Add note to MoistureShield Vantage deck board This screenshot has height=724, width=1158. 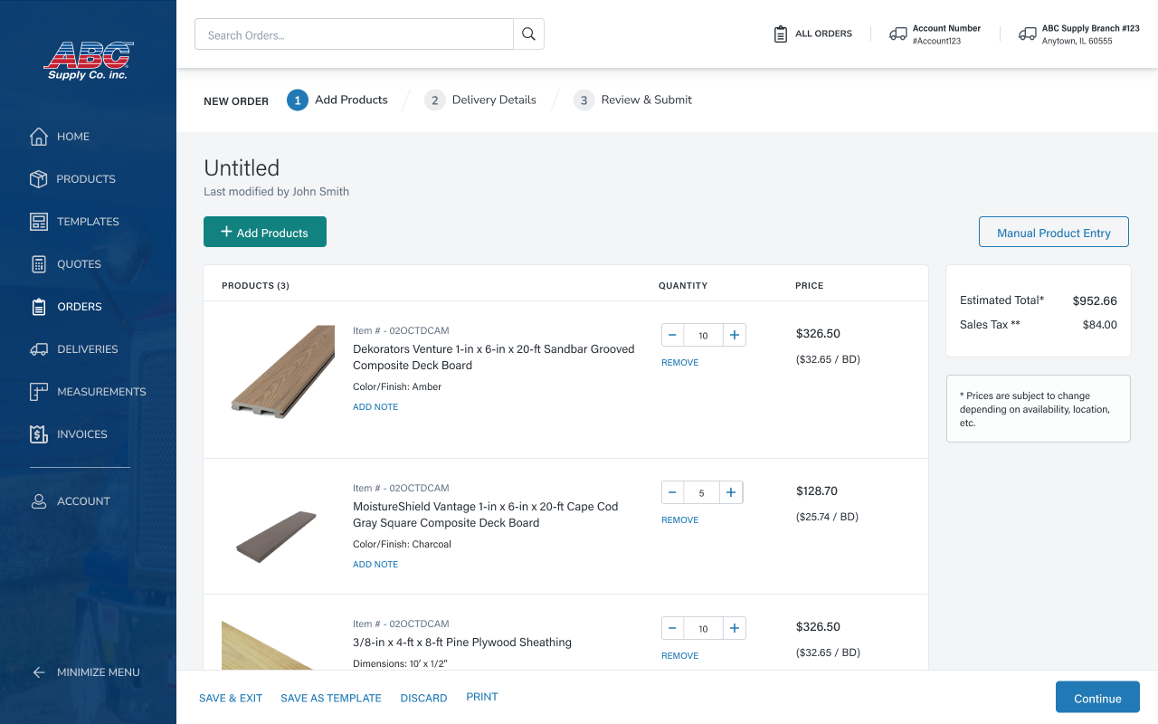pos(375,565)
